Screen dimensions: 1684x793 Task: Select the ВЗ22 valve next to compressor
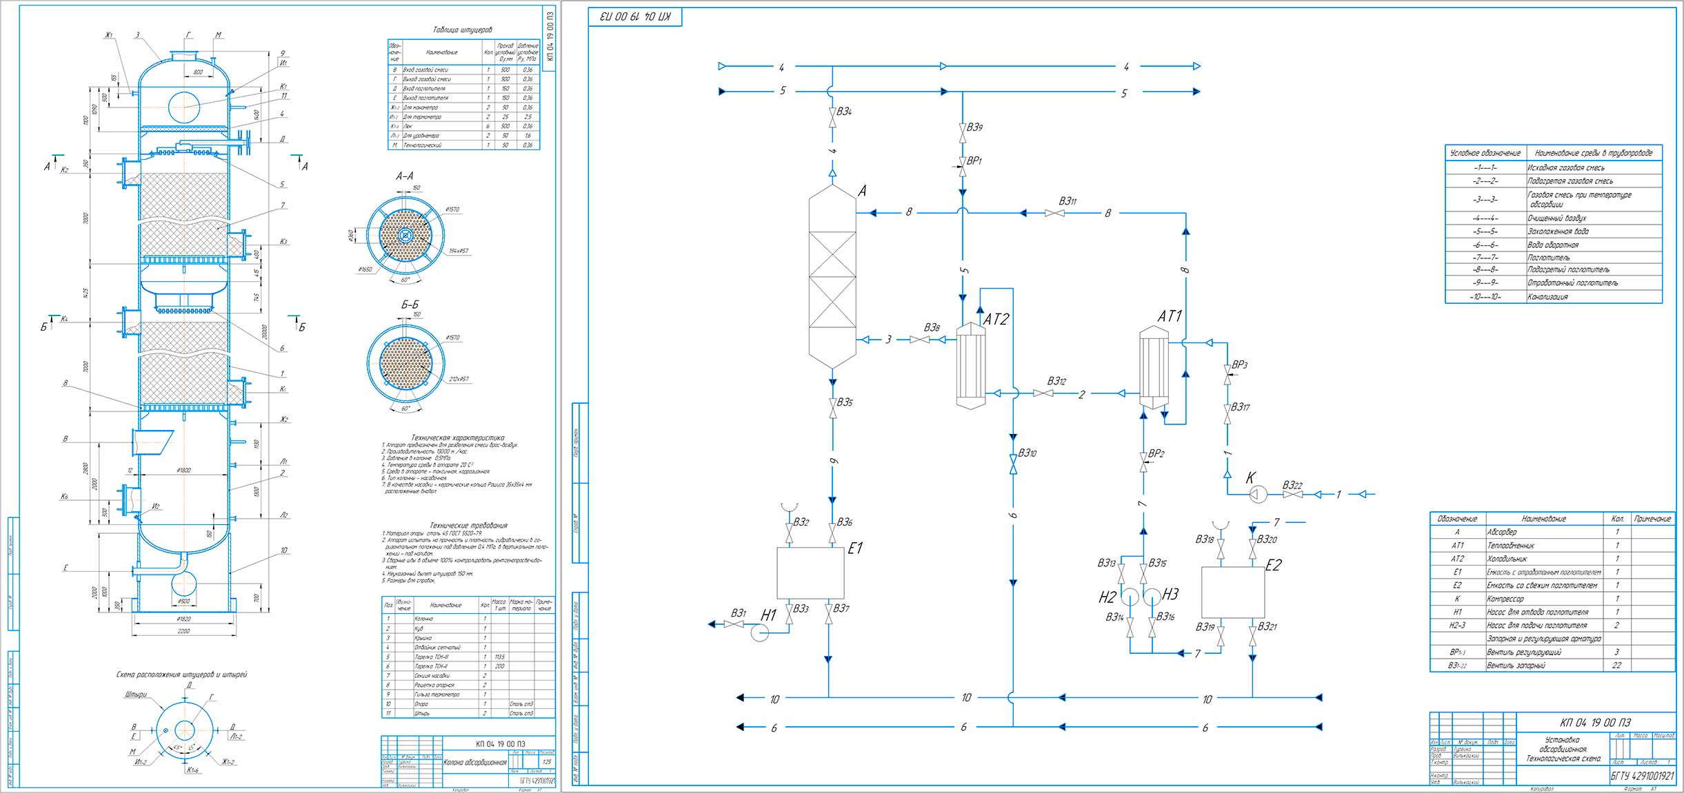pyautogui.click(x=1293, y=494)
